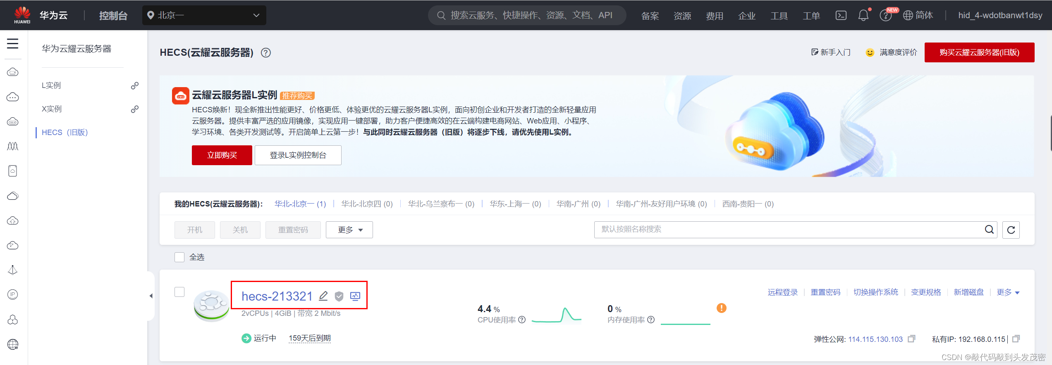Open 企业 in top menu

[x=747, y=16]
